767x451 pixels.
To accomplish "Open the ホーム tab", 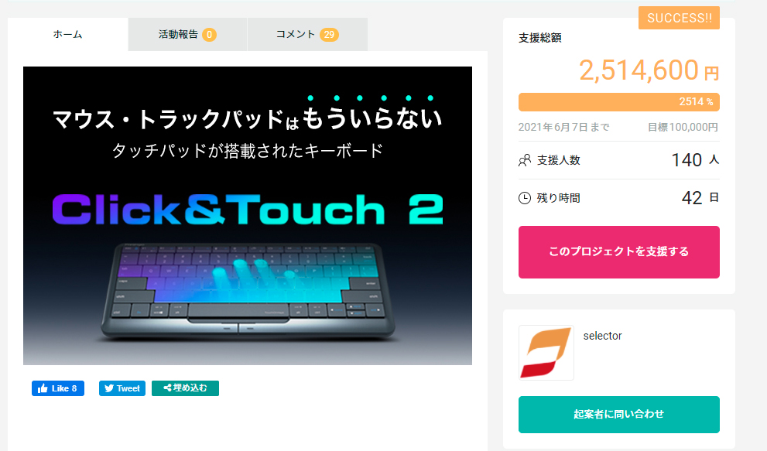I will 67,34.
